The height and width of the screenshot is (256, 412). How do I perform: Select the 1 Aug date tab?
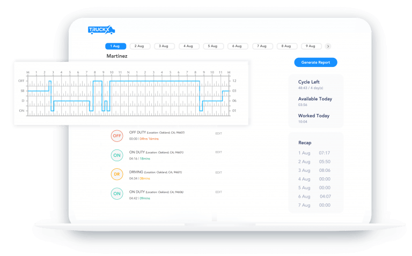pos(115,47)
